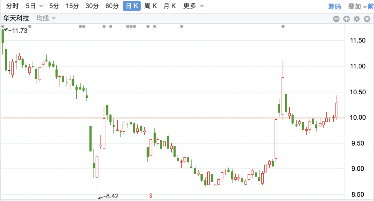Click the leftmost gray event dot above the chart

click(x=3, y=27)
